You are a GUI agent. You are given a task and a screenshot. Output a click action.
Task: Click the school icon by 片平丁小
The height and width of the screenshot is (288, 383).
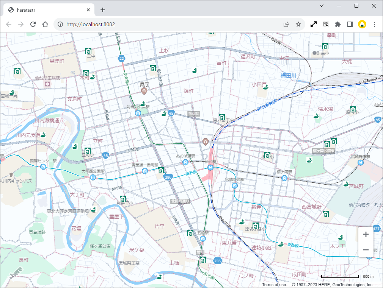[123, 199]
